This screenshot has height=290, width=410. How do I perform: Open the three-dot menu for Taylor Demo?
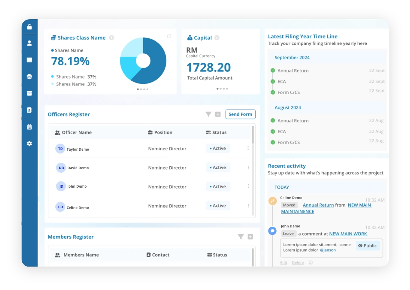248,148
